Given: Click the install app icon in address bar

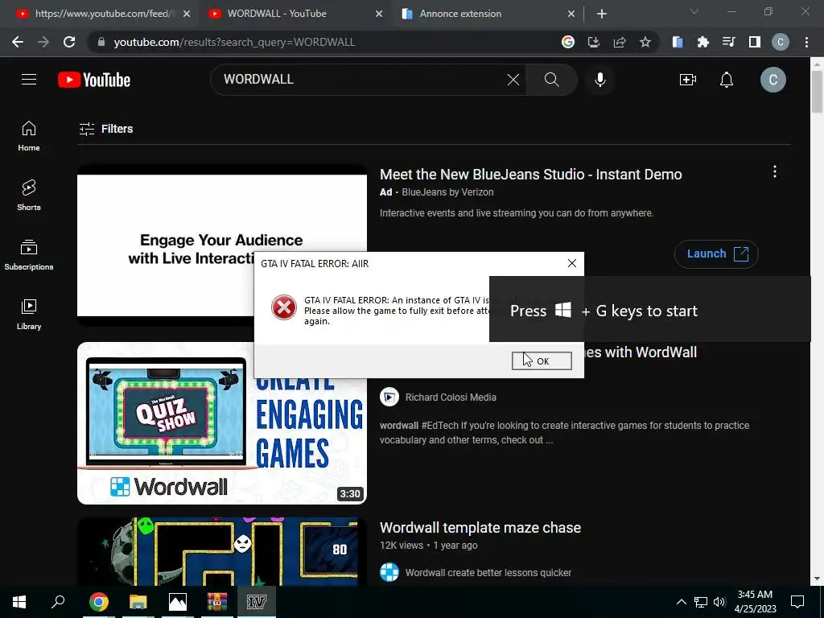Looking at the screenshot, I should click(594, 42).
